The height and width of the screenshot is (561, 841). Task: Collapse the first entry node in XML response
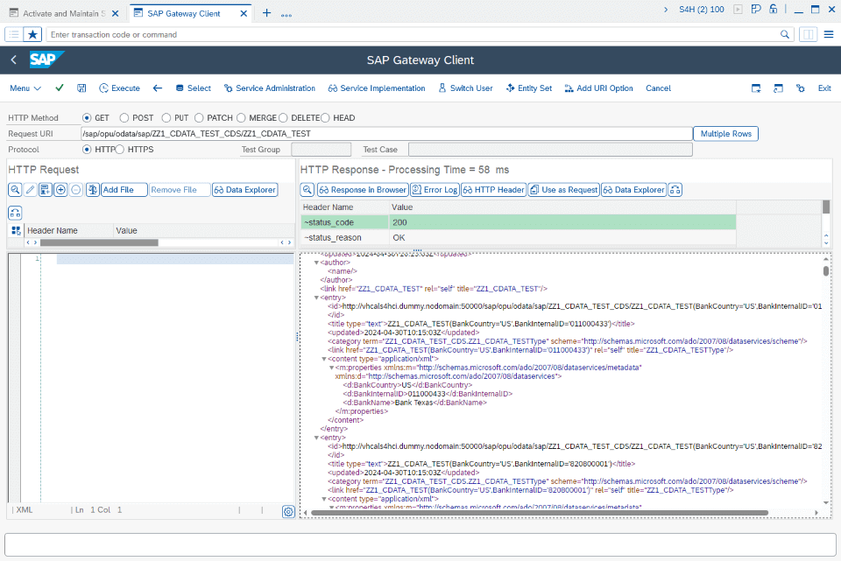click(317, 298)
